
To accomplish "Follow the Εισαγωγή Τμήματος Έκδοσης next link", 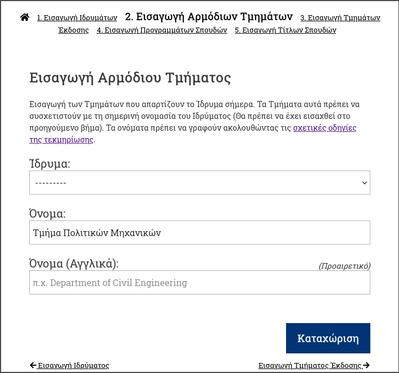I will (310, 365).
